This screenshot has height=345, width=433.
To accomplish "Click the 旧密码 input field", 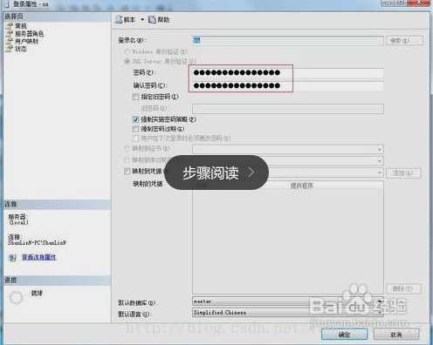I will [288, 108].
